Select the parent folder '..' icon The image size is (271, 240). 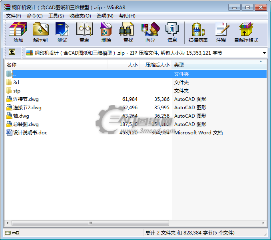[9, 74]
